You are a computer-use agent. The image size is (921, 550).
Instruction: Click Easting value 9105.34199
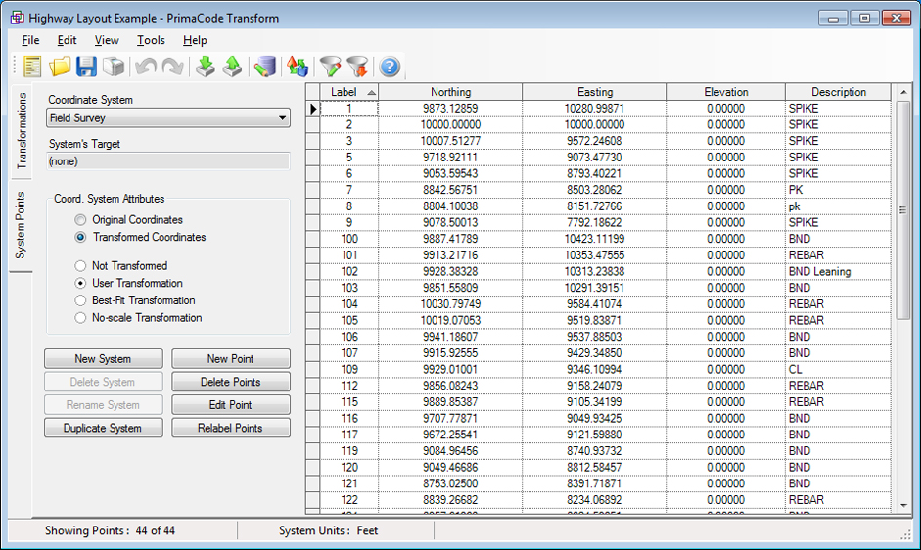[x=594, y=402]
